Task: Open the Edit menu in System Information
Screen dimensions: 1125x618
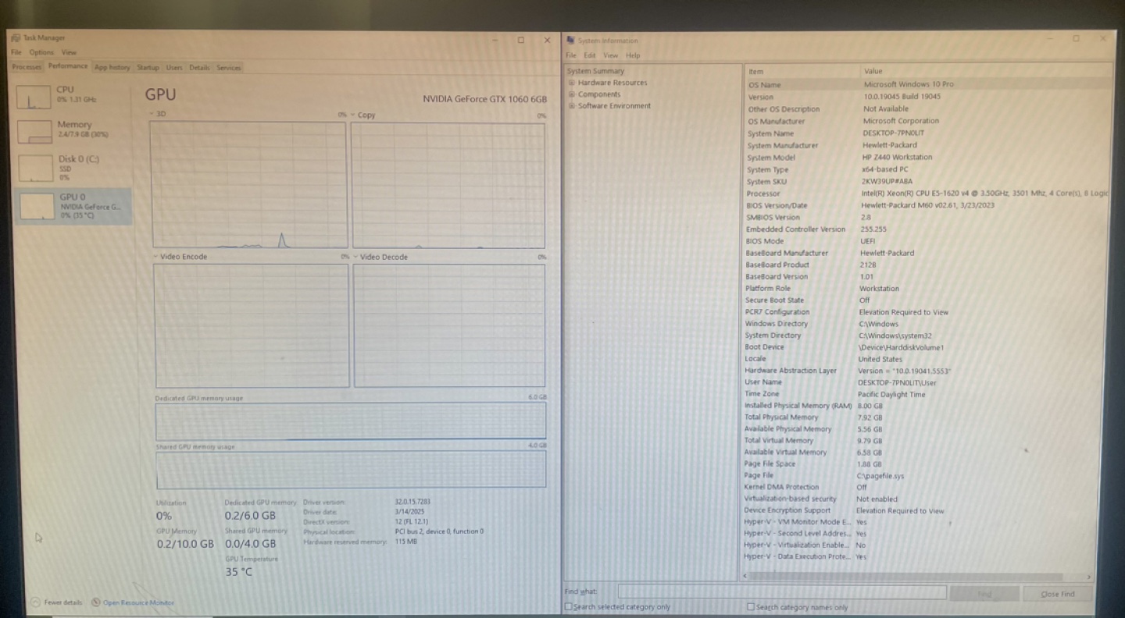Action: coord(589,55)
